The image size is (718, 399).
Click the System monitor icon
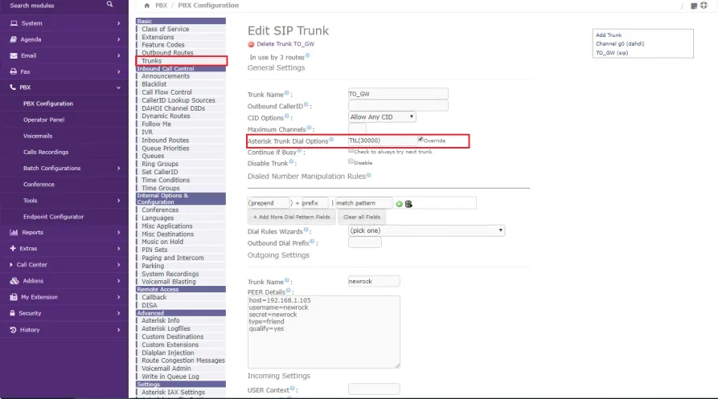click(14, 22)
